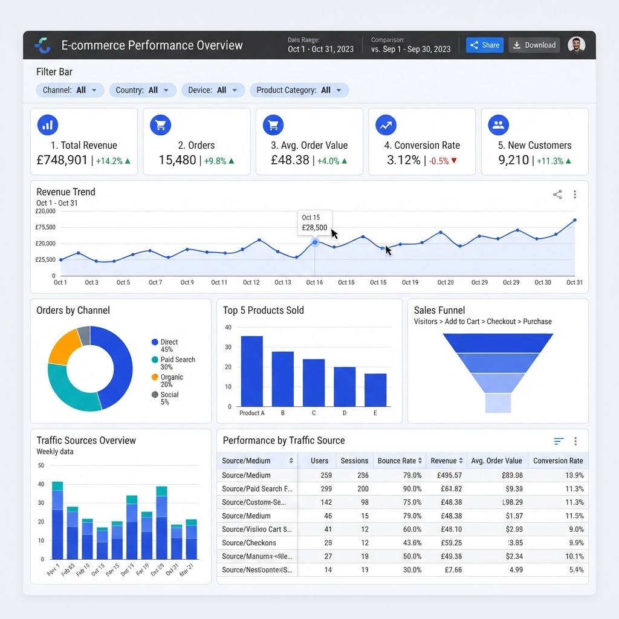619x619 pixels.
Task: Open the Channel filter dropdown
Action: click(70, 90)
